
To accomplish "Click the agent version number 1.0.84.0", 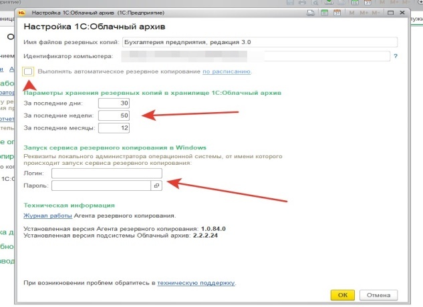I will click(213, 229).
